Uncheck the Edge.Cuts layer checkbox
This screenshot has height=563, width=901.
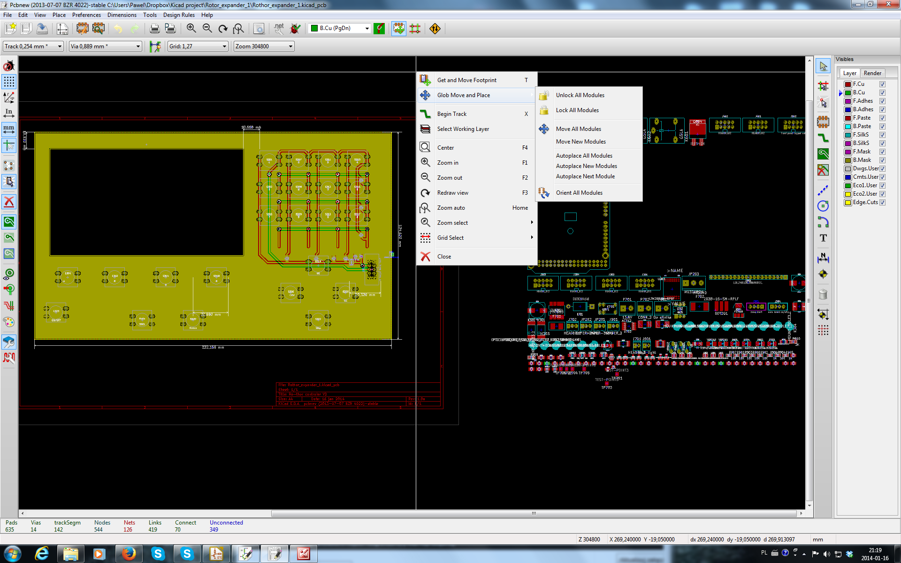882,202
